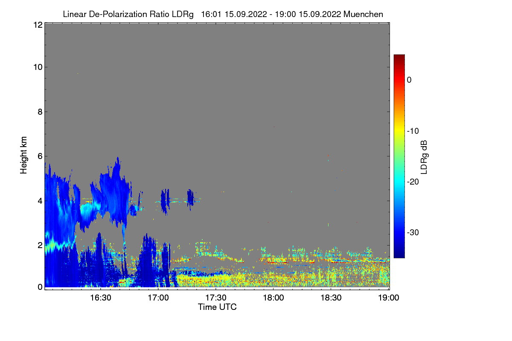Click the 'Height km' axis label
The width and height of the screenshot is (512, 341).
[23, 156]
